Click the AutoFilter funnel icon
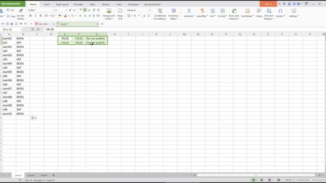Viewport: 326px width, 183px height. click(x=202, y=11)
